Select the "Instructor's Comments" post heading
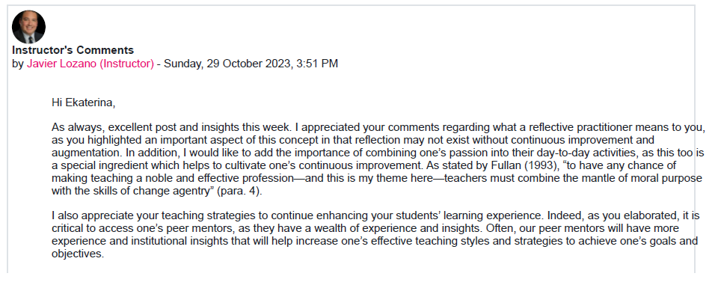 (x=73, y=50)
